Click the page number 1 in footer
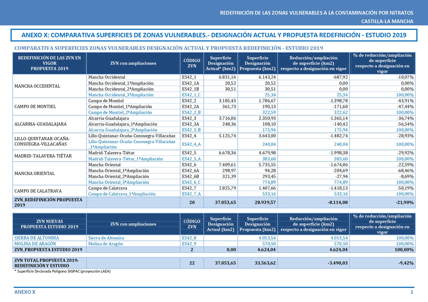This screenshot has width=428, height=302. pos(412,292)
